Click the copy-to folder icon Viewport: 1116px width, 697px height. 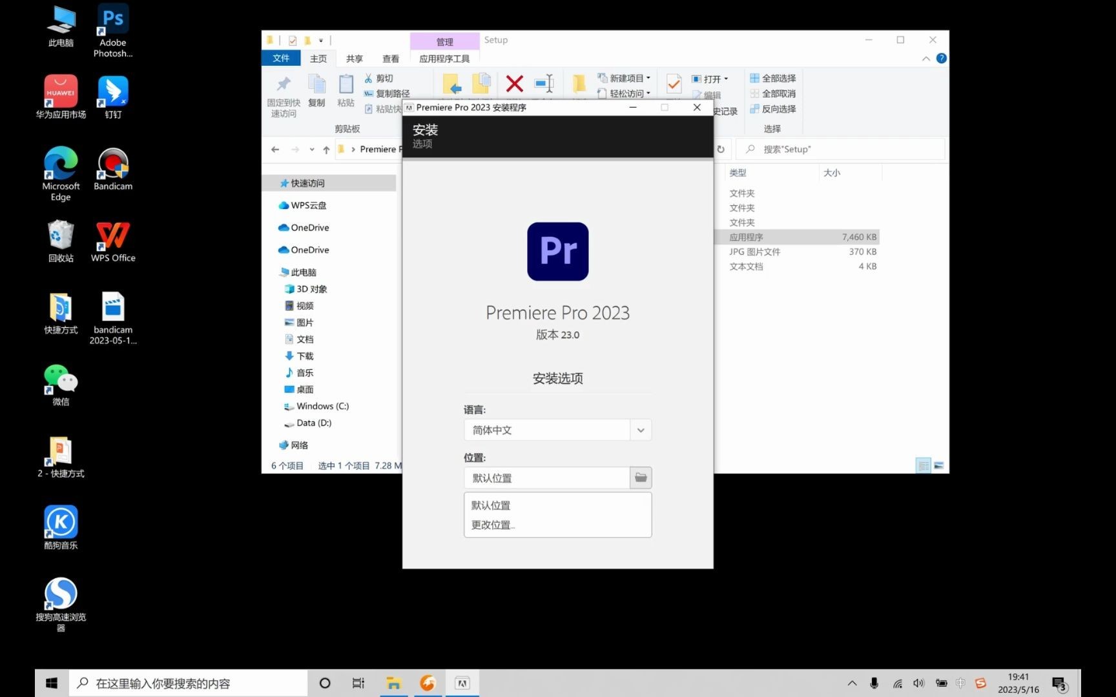481,84
